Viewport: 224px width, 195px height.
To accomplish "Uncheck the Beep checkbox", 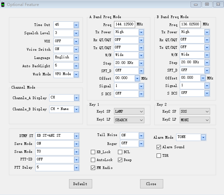I will point(120,160).
